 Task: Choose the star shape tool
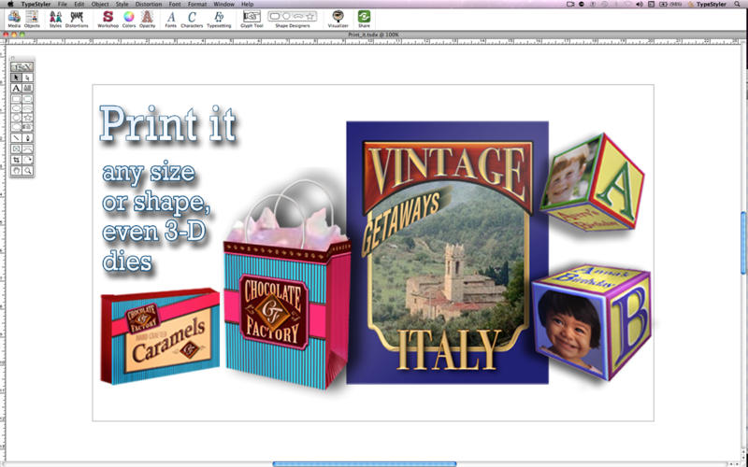click(x=28, y=119)
